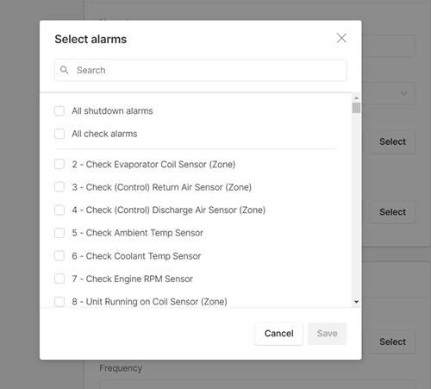Click the topmost background Select button
Image resolution: width=431 pixels, height=389 pixels.
click(x=392, y=141)
